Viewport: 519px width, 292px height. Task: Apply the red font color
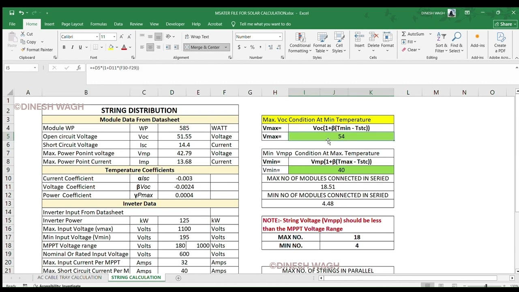124,47
